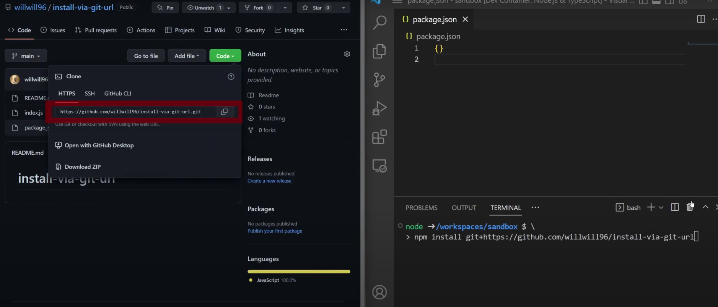718x307 pixels.
Task: Open the 0 stars link
Action: pos(262,107)
